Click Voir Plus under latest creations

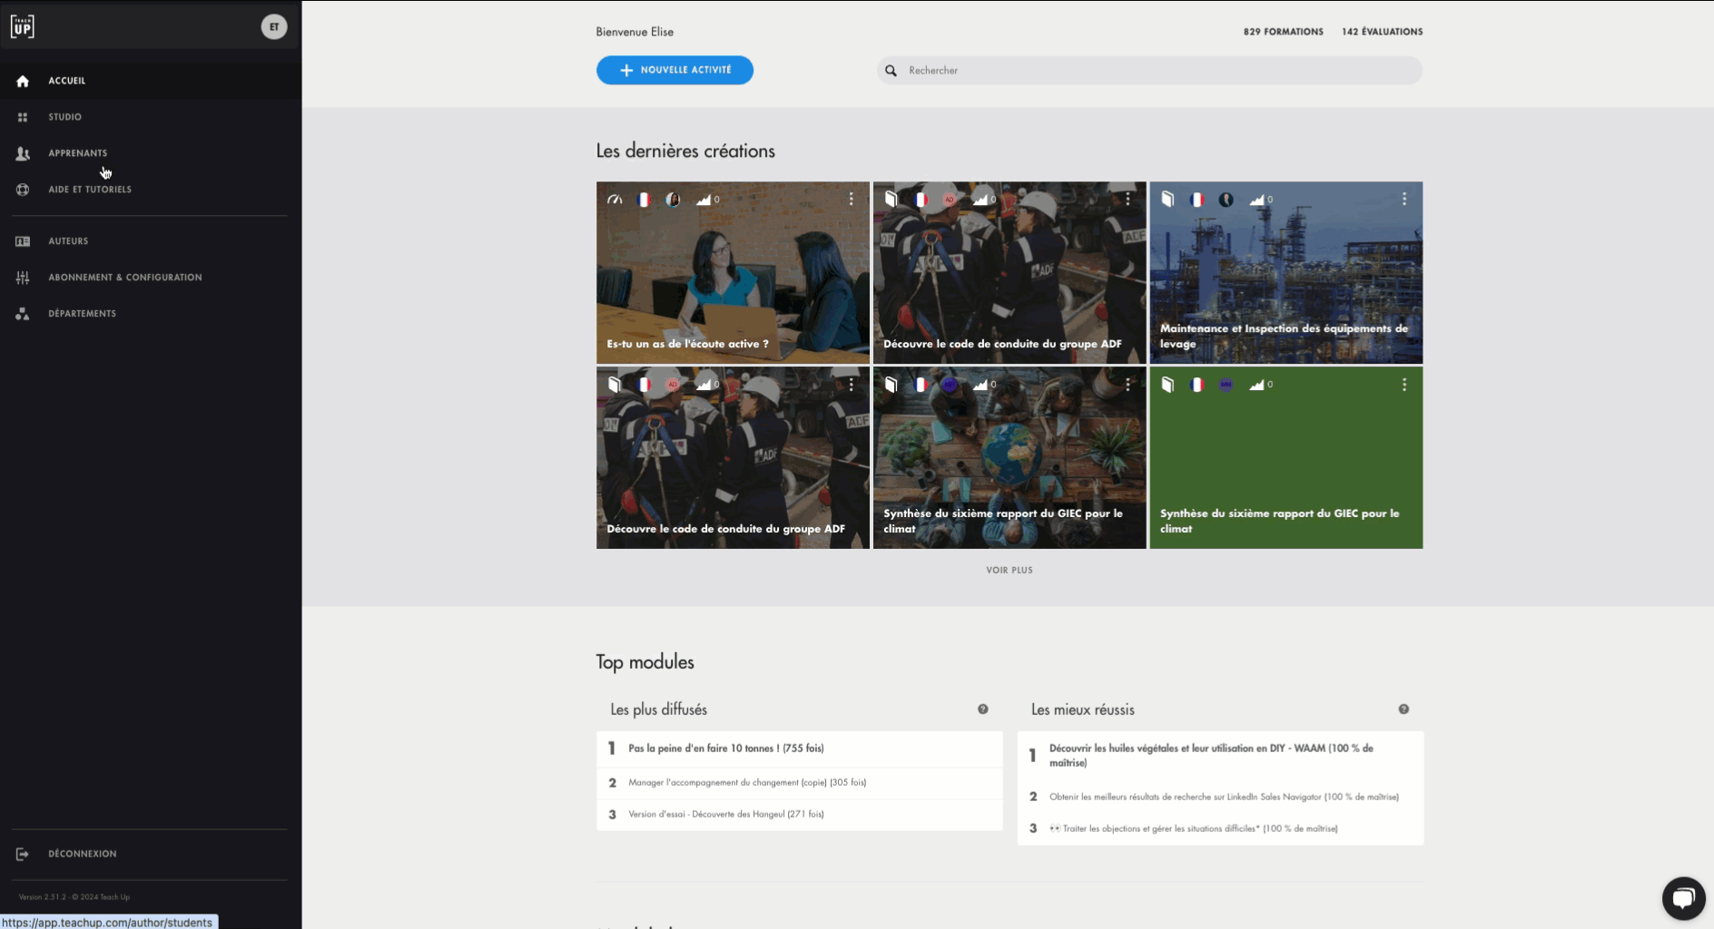pyautogui.click(x=1009, y=571)
